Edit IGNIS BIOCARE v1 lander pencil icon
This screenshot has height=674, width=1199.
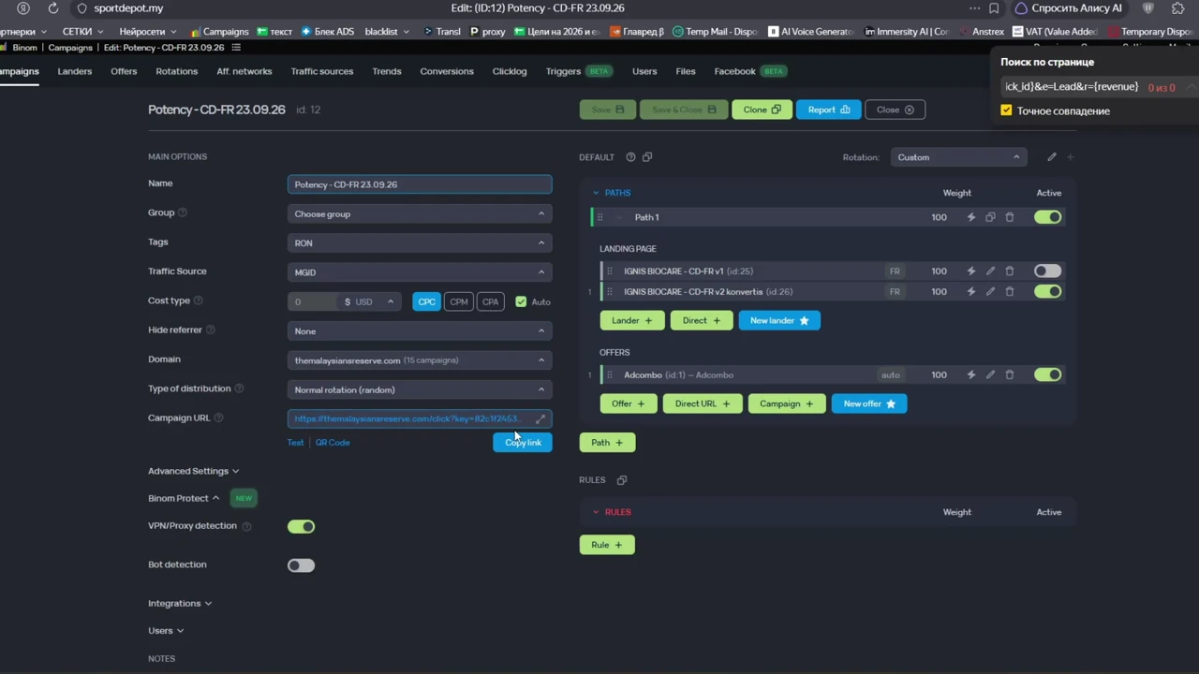990,271
